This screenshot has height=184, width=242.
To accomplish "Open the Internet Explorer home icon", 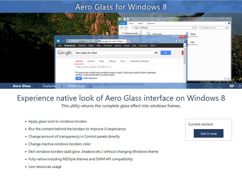I will coord(176,41).
